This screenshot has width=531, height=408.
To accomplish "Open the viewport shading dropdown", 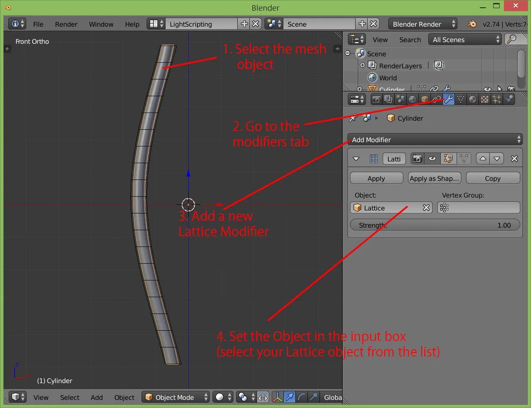I will tap(224, 397).
